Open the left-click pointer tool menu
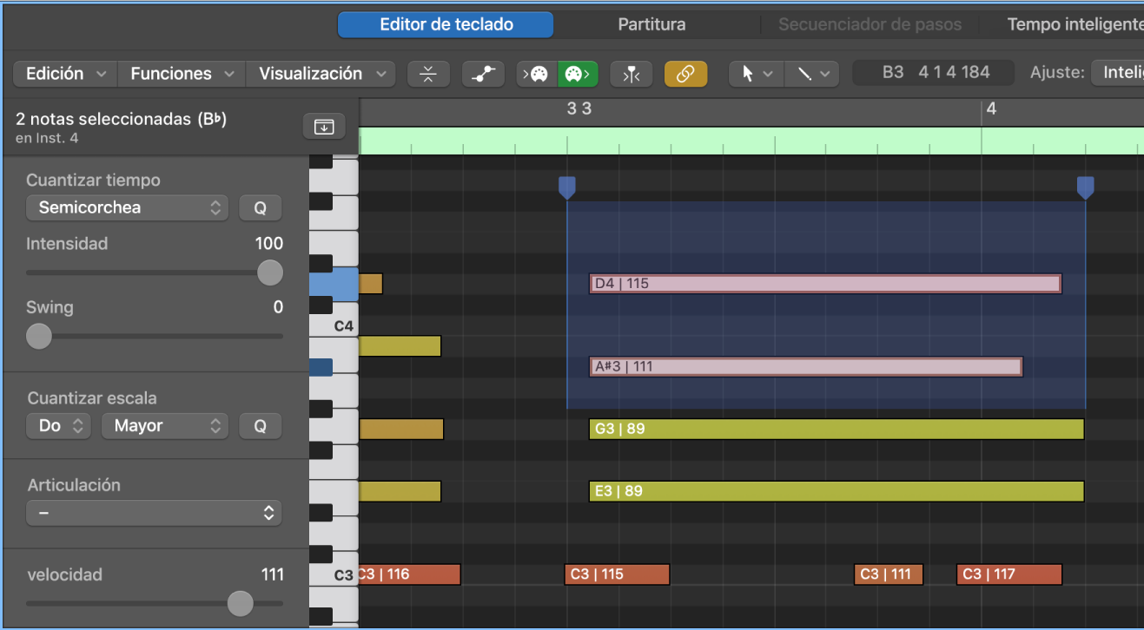Viewport: 1144px width, 630px height. click(x=756, y=74)
